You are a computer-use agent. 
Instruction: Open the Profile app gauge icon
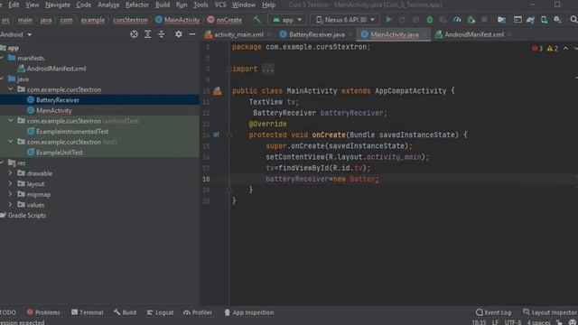(x=457, y=20)
